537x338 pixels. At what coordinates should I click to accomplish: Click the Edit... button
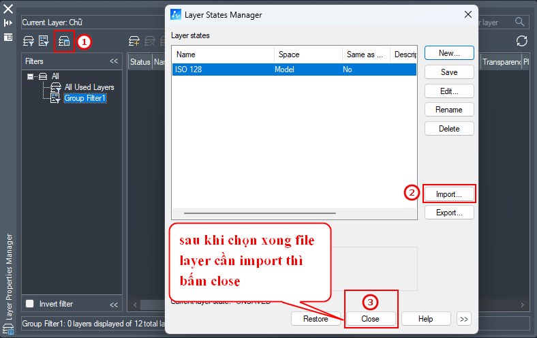pyautogui.click(x=449, y=91)
